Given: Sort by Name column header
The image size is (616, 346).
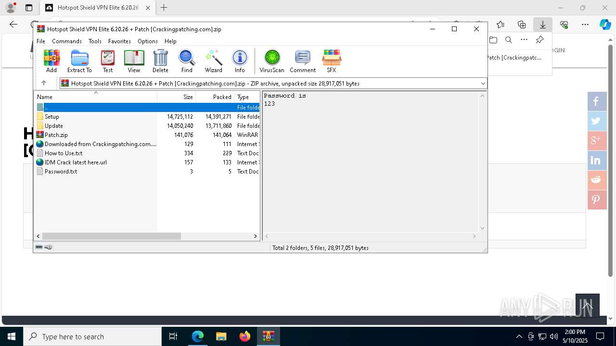Looking at the screenshot, I should [x=96, y=97].
